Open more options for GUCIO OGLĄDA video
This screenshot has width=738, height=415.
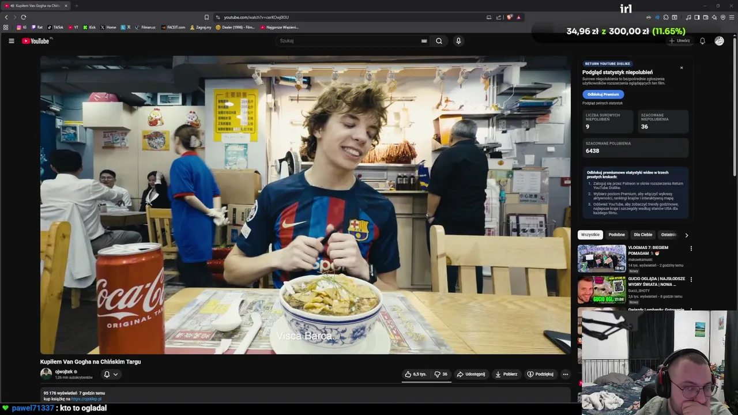click(x=691, y=280)
